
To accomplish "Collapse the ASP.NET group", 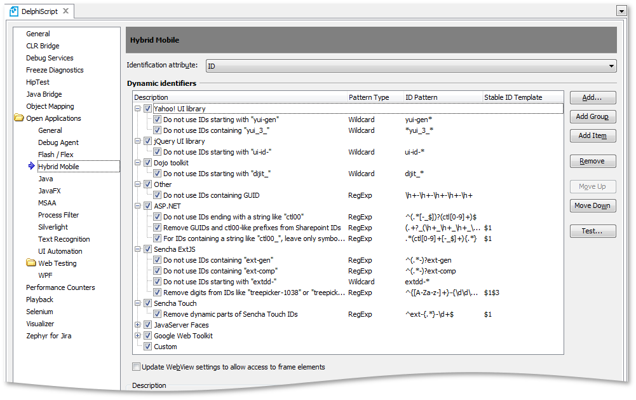I will pyautogui.click(x=139, y=205).
